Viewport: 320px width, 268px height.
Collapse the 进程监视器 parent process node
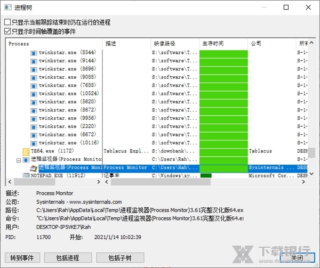19,160
